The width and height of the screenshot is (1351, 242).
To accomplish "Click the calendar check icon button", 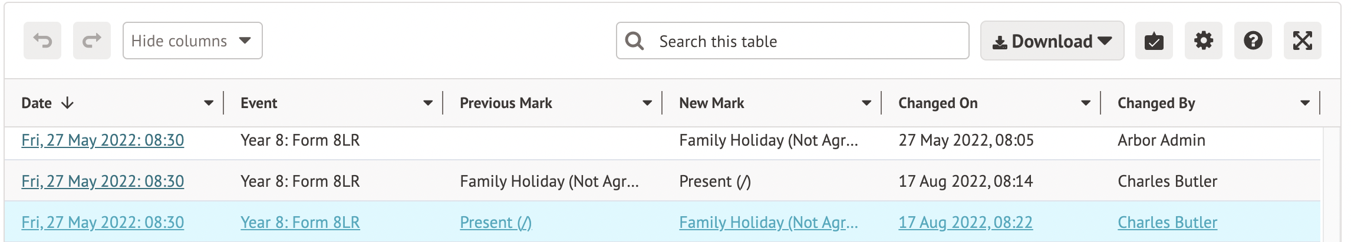I will [x=1154, y=41].
